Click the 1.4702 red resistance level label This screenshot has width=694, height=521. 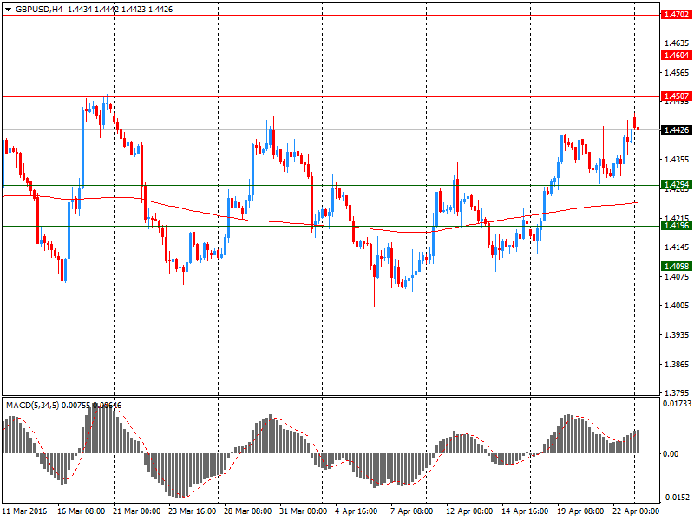click(x=677, y=15)
